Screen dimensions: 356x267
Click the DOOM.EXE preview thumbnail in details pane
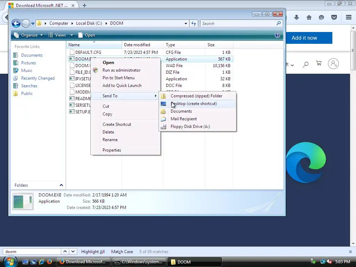(23, 201)
